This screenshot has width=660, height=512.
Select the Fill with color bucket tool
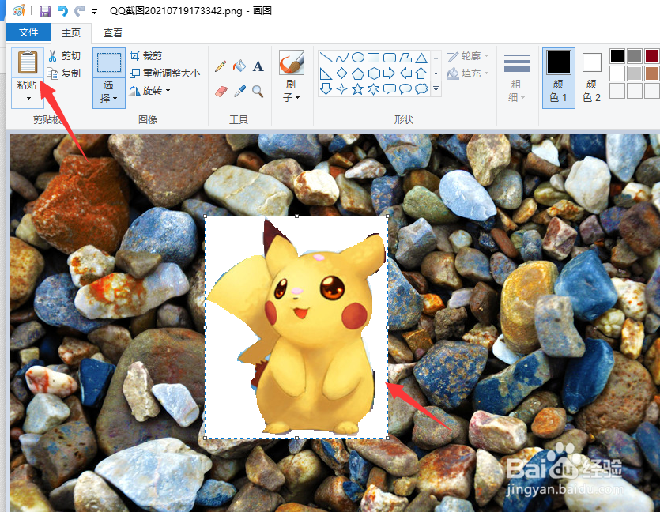click(x=239, y=66)
